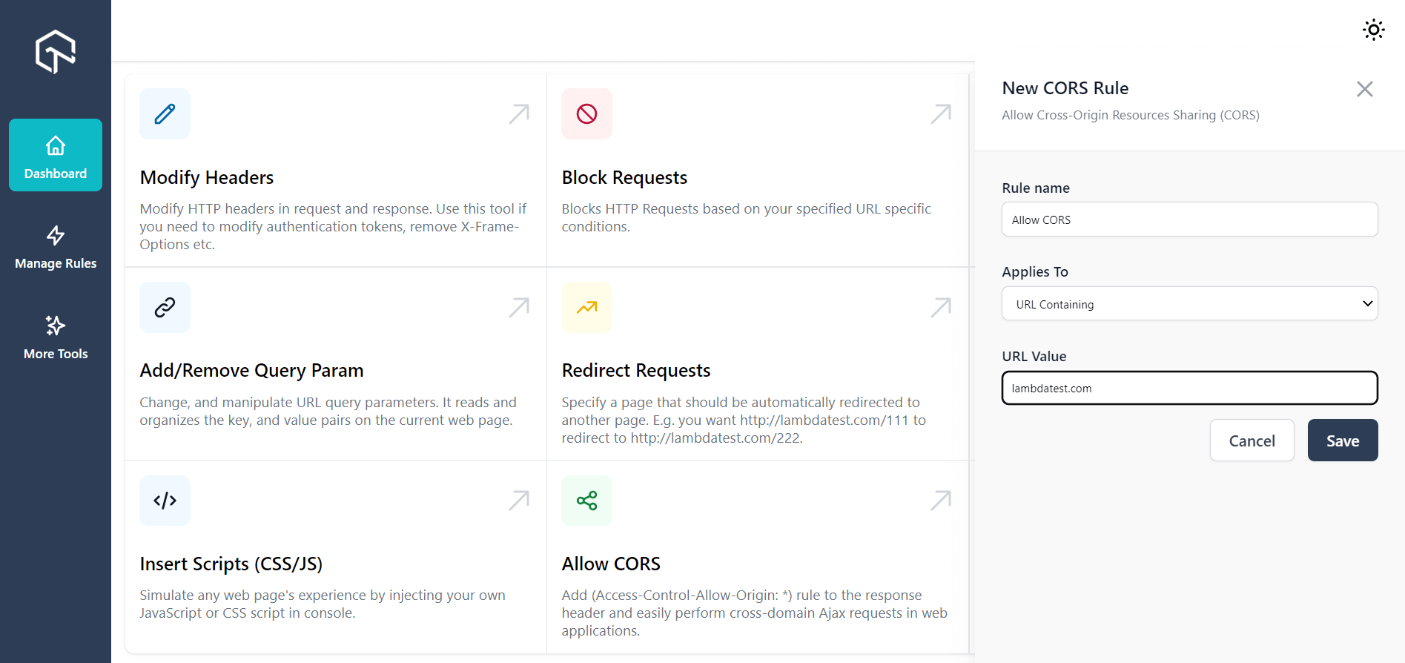This screenshot has width=1405, height=663.
Task: Click the Allow CORS share icon
Action: coord(586,501)
